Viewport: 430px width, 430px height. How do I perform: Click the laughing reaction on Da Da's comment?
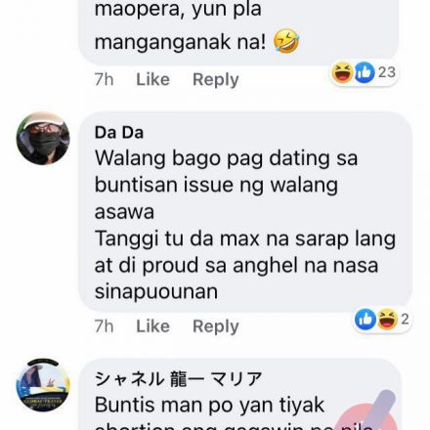pyautogui.click(x=387, y=320)
